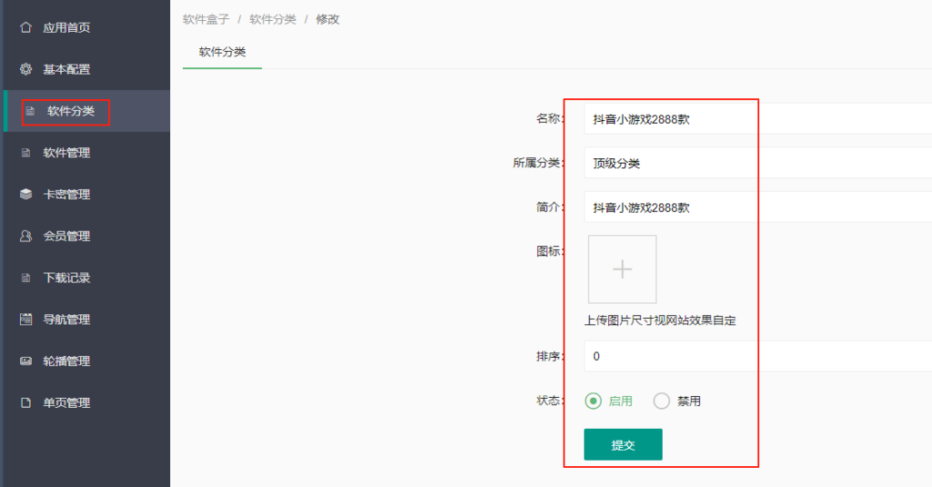
Task: Click the gear icon beside 基本配置
Action: pos(25,69)
